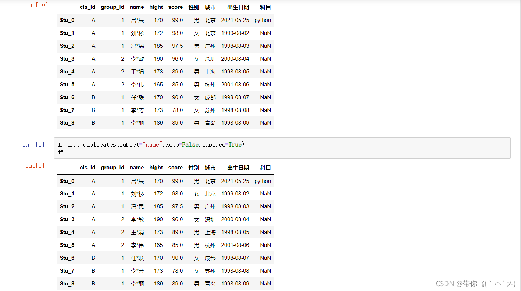Select Stu_3 index in Out[10] table

pyautogui.click(x=67, y=59)
